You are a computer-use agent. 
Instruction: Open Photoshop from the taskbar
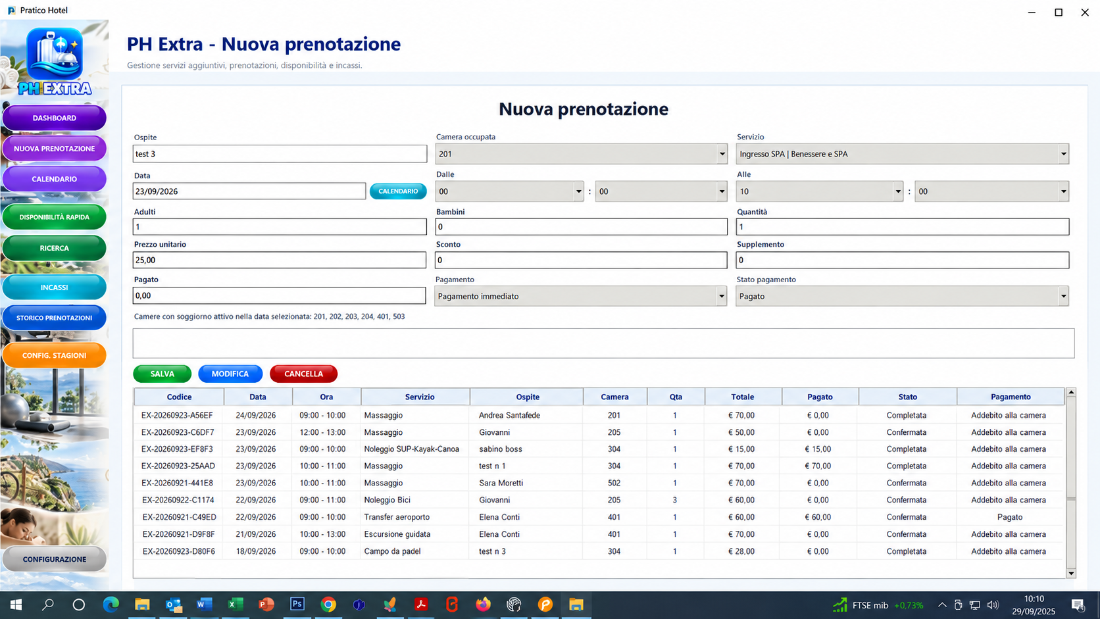click(x=297, y=605)
